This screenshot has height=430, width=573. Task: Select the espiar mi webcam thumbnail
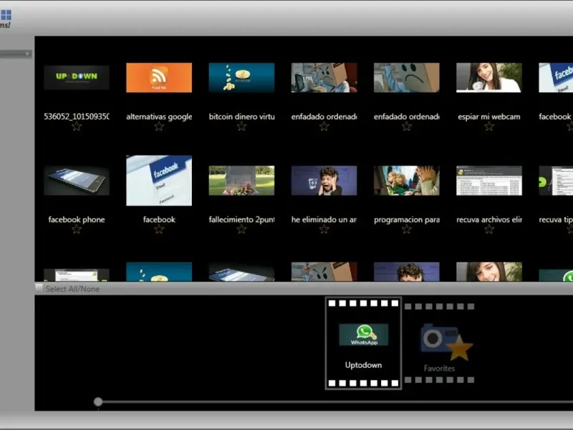489,77
